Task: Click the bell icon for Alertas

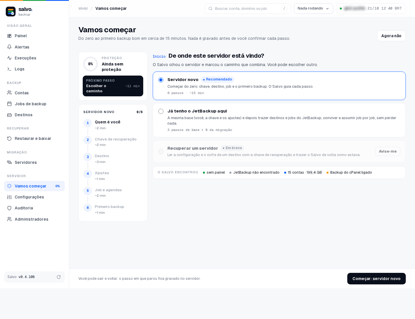Action: pos(9,47)
